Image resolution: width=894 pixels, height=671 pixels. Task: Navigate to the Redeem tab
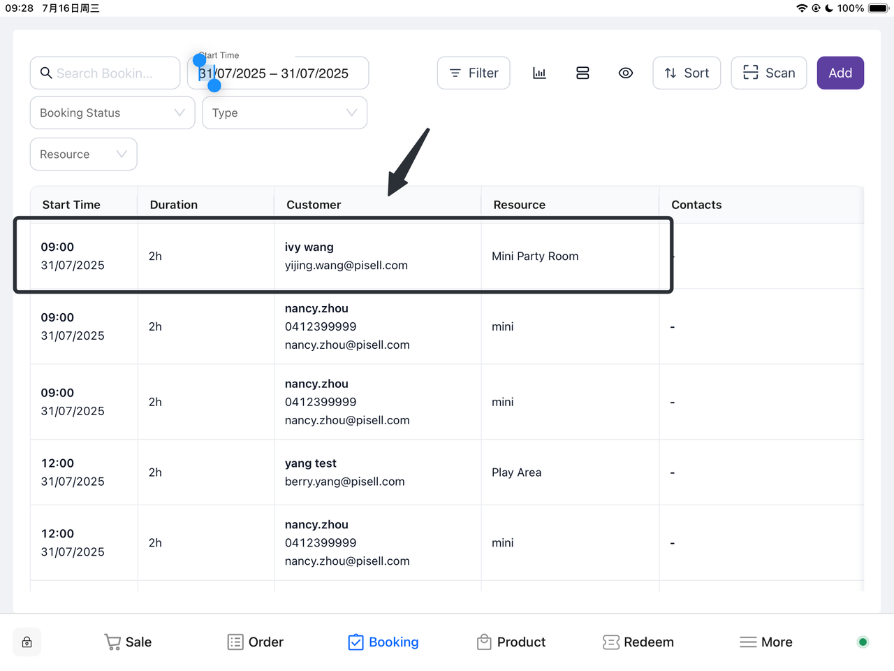pos(638,642)
